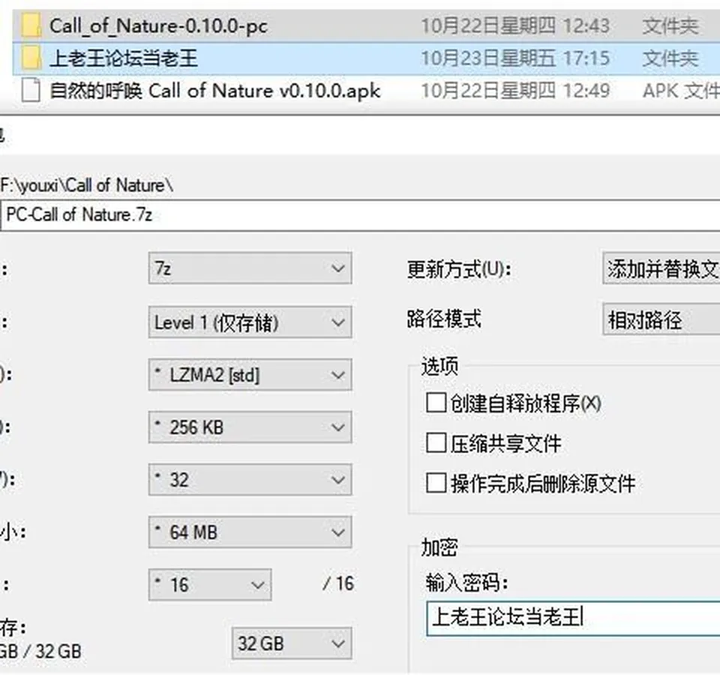The height and width of the screenshot is (675, 720).
Task: Open the LZMA2 [std] method dropdown
Action: coord(250,375)
